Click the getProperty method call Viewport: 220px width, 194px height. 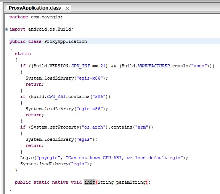click(x=64, y=127)
